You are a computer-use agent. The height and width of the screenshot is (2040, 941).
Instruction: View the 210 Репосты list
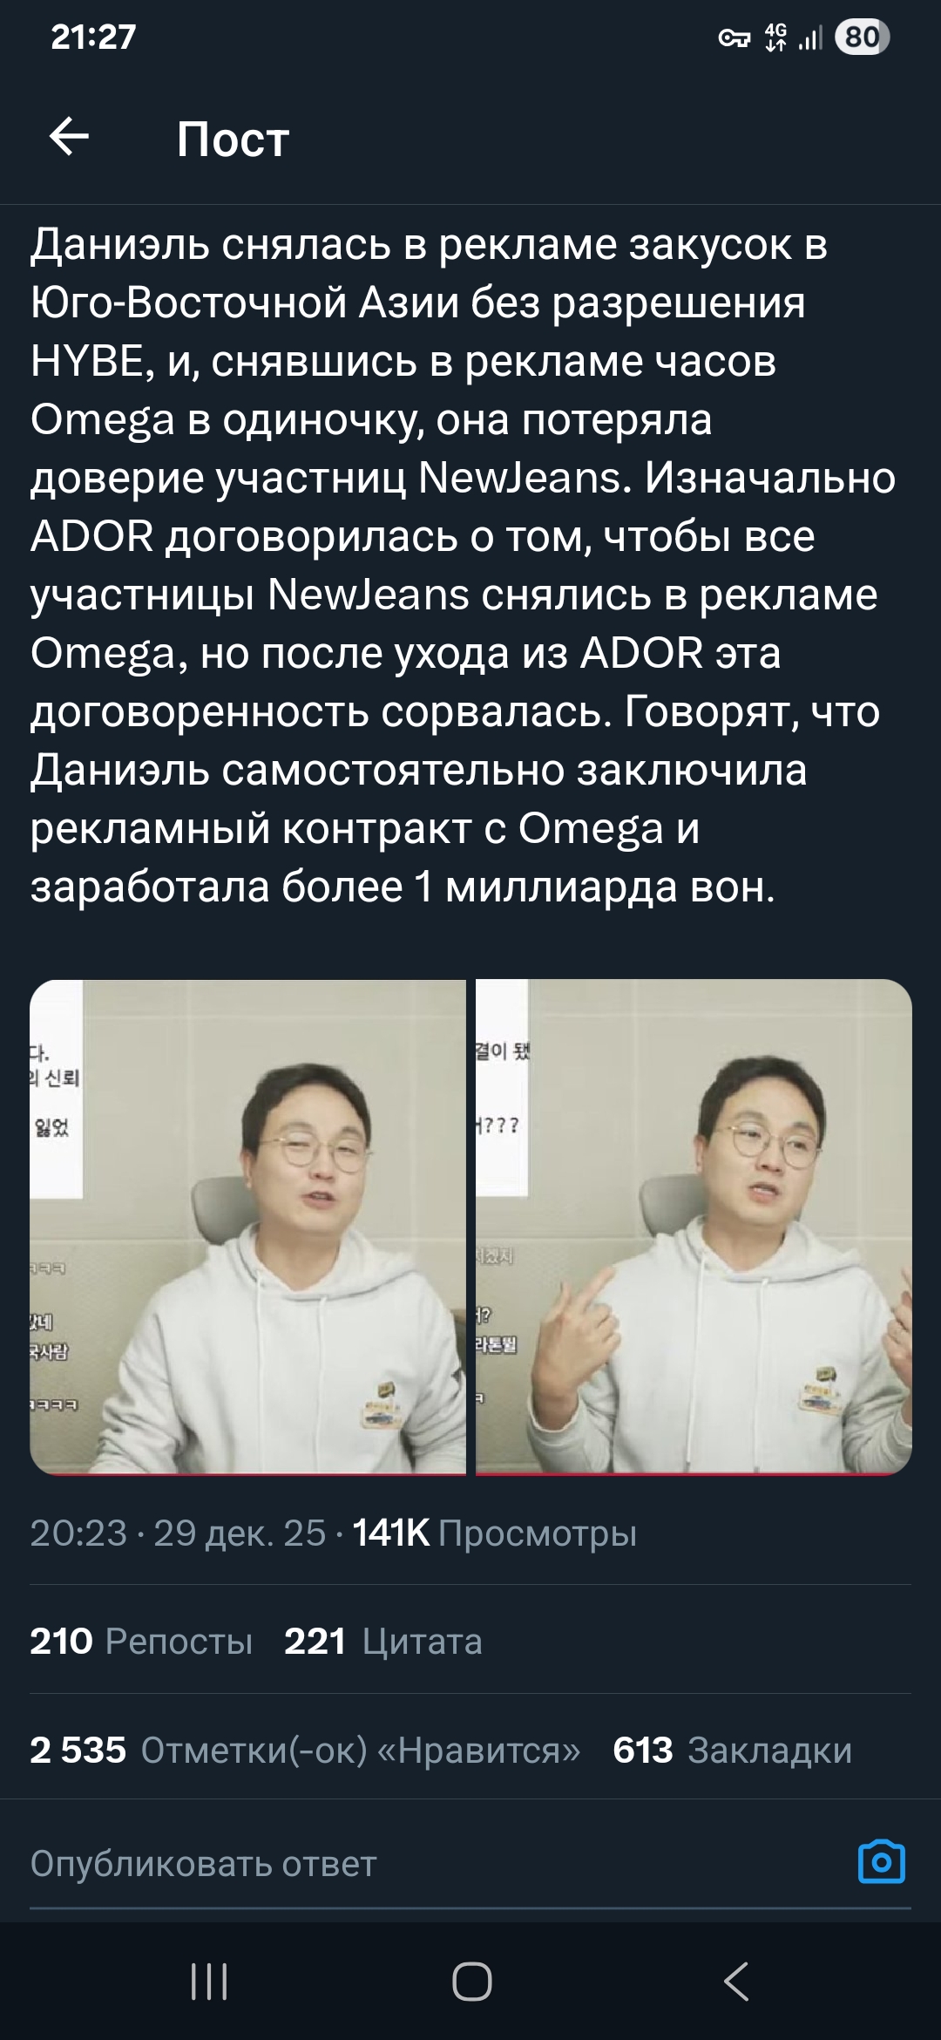click(x=141, y=1642)
